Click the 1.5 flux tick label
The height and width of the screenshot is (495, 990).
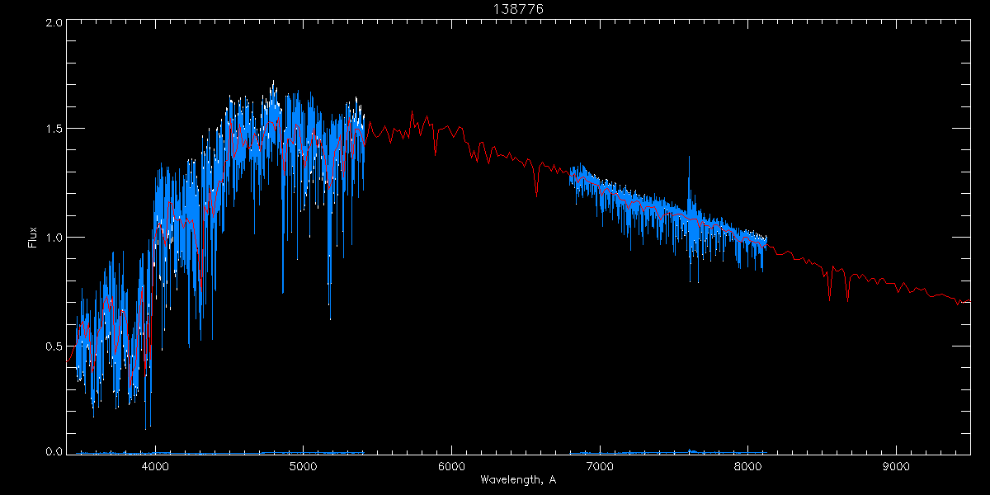(x=54, y=130)
